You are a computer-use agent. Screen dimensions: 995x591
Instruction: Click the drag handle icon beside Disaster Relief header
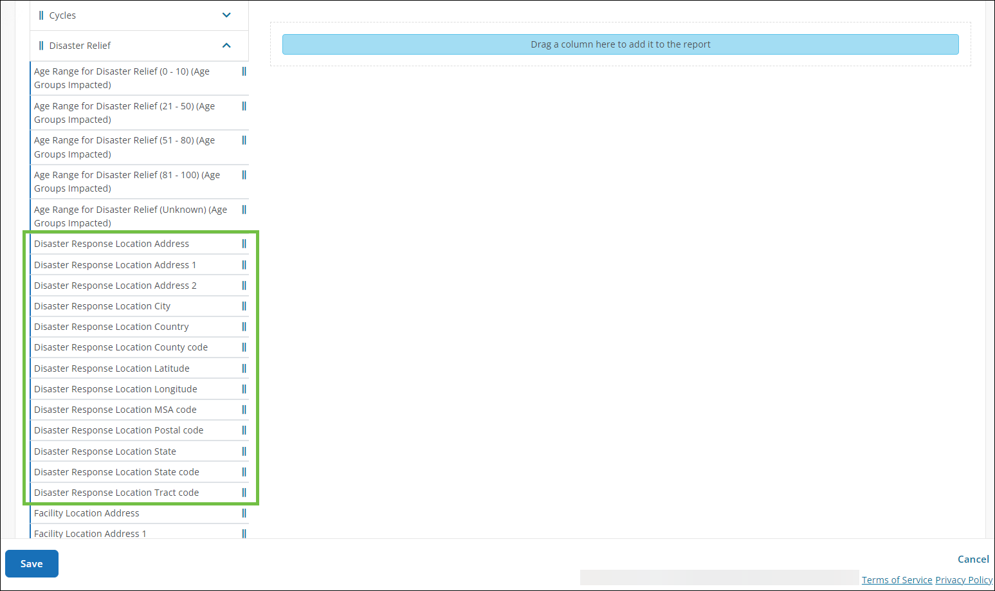(x=41, y=45)
